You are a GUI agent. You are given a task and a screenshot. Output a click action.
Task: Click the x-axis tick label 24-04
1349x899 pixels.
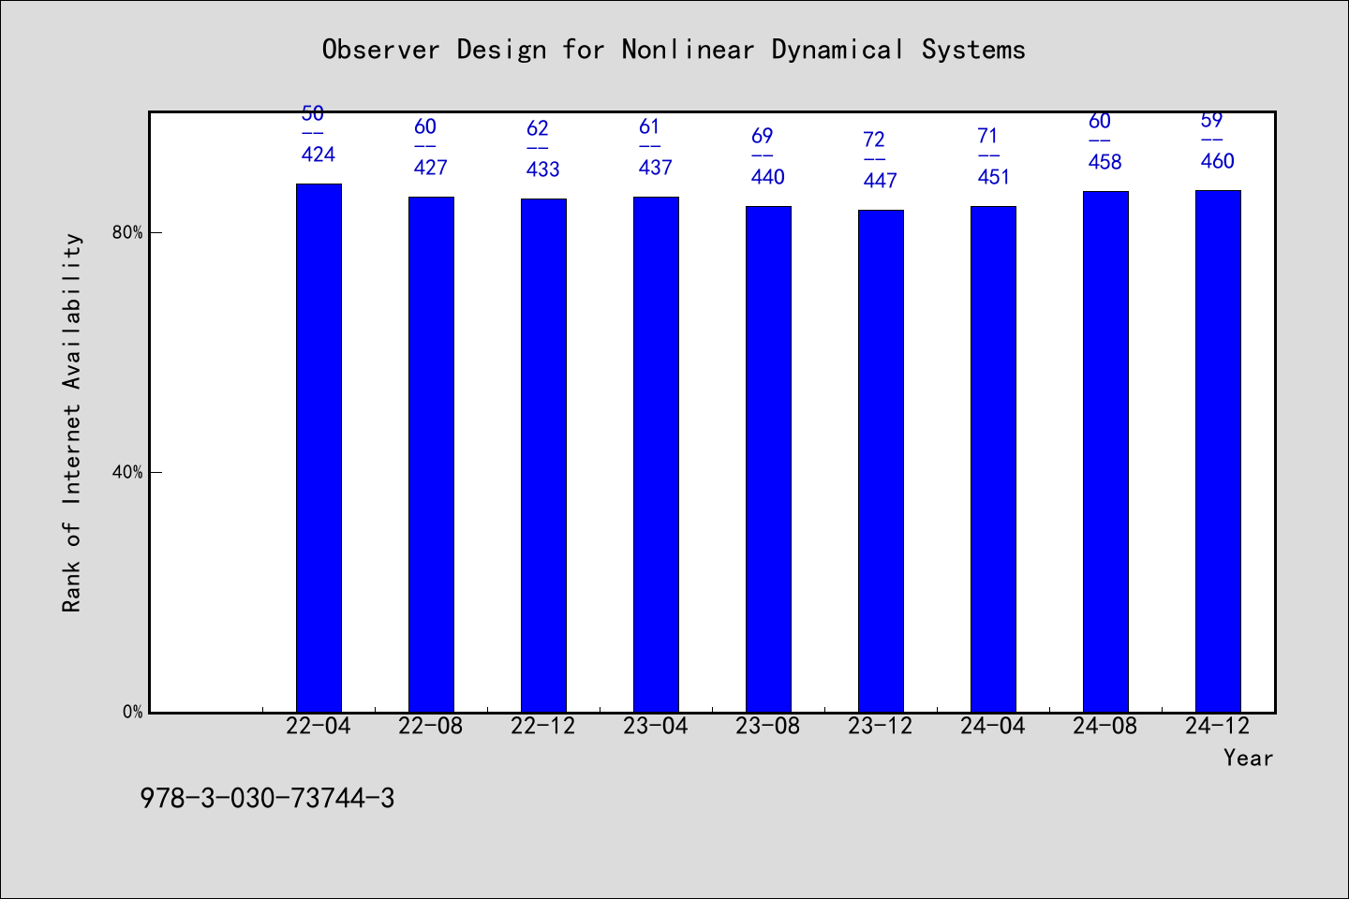click(993, 726)
